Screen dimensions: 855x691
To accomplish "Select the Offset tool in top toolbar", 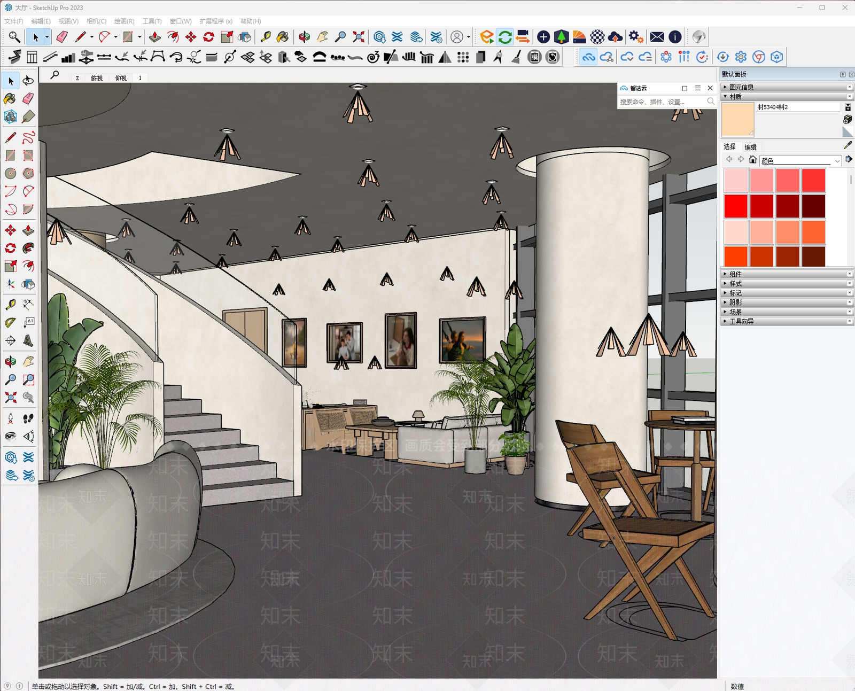I will click(173, 37).
